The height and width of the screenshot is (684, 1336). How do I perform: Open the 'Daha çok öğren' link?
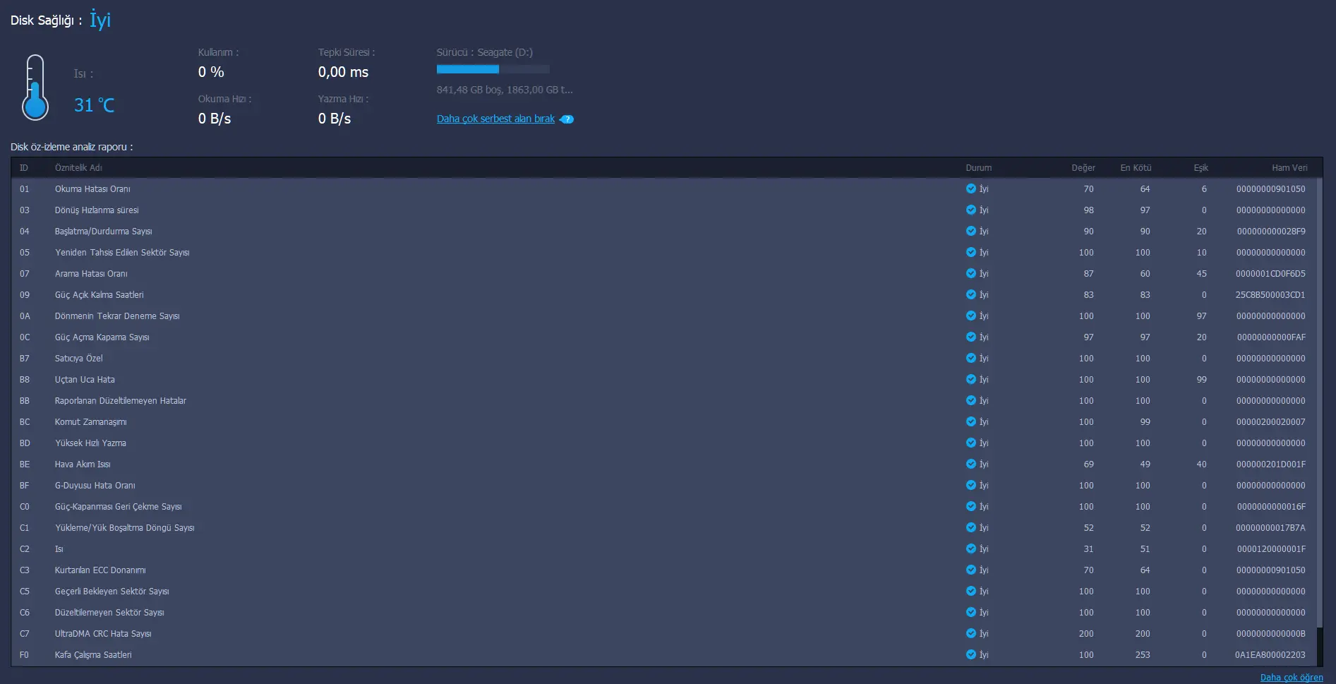(1292, 677)
